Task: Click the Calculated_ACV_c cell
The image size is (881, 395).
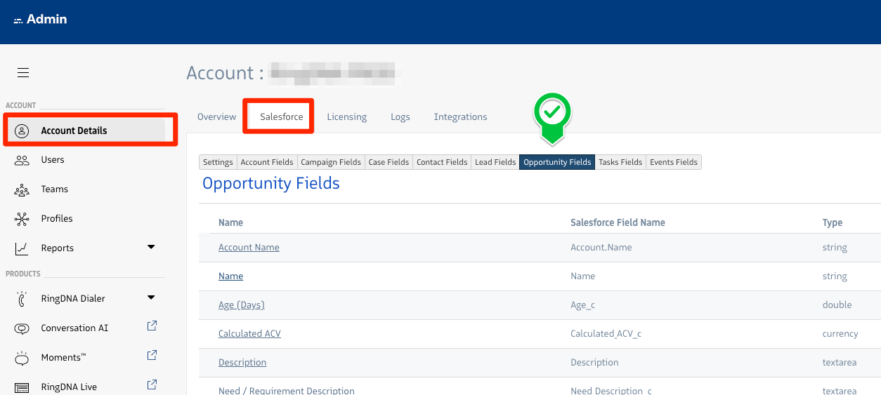Action: tap(606, 334)
